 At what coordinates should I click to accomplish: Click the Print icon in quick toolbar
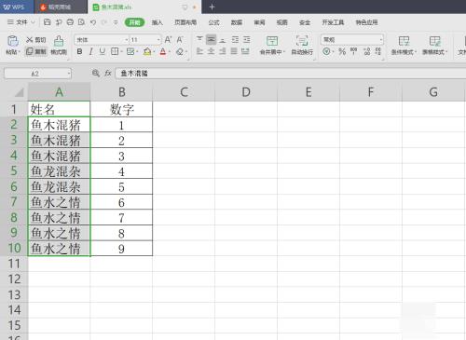[x=70, y=22]
